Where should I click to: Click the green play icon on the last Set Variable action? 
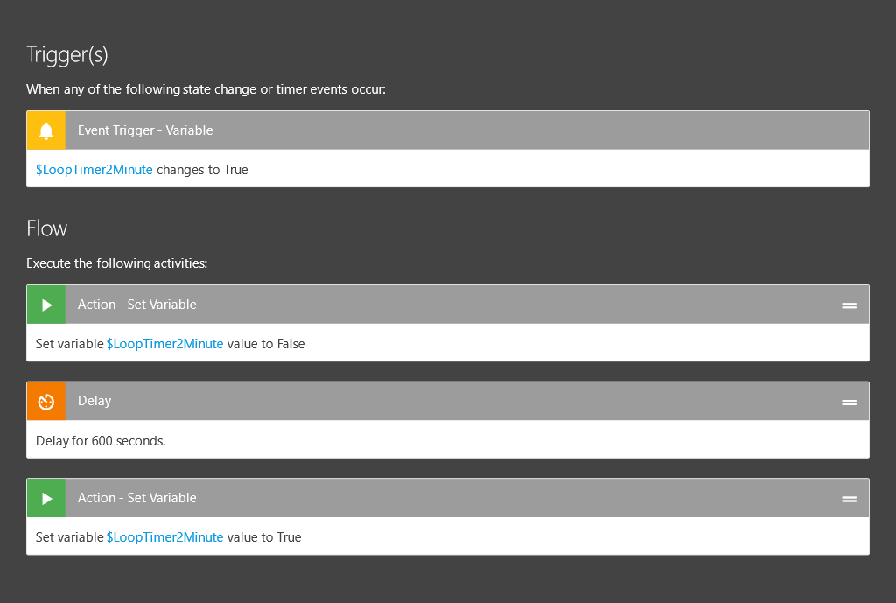tap(45, 497)
